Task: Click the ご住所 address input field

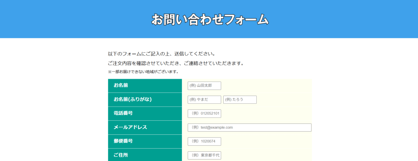Action: (x=204, y=155)
